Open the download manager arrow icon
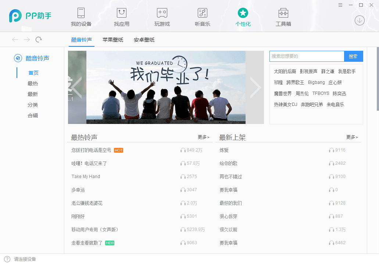Image resolution: width=379 pixels, height=263 pixels. [x=360, y=20]
